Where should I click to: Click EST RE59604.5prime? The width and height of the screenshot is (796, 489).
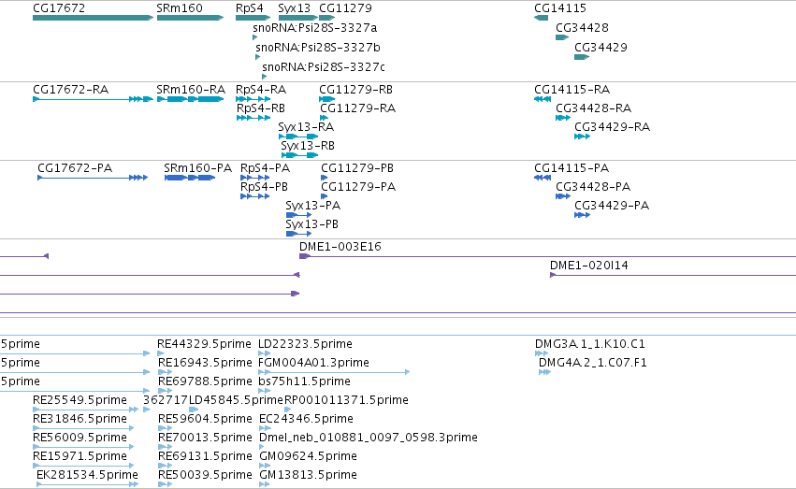[x=205, y=420]
